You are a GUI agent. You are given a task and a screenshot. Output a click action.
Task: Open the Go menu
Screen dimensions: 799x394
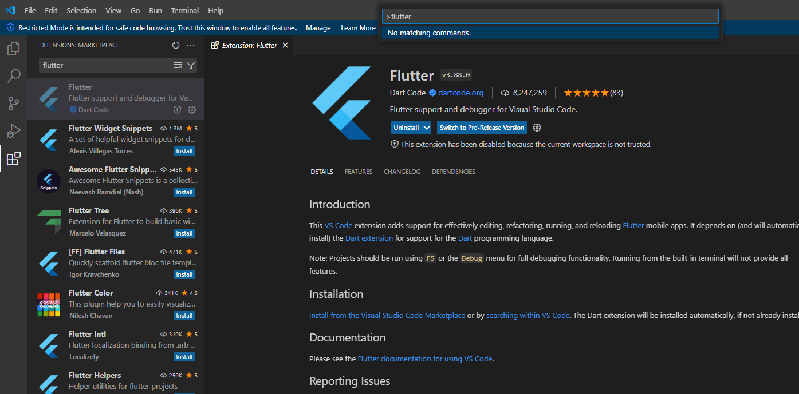pos(135,10)
